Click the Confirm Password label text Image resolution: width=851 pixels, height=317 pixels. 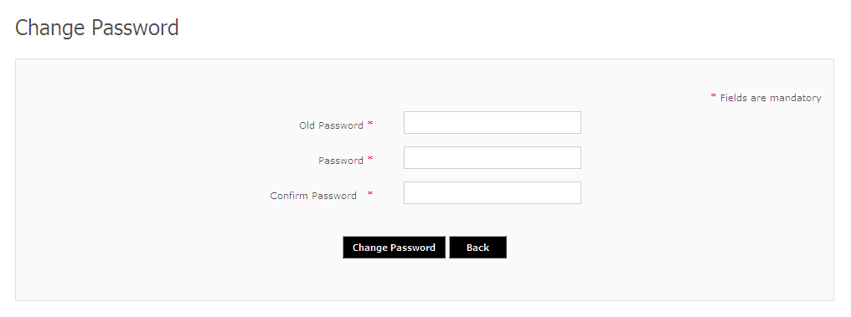[x=313, y=196]
